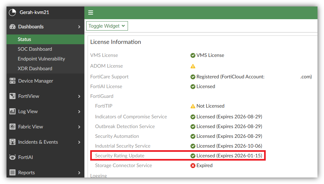Open the SOC Dashboard menu item

(35, 49)
